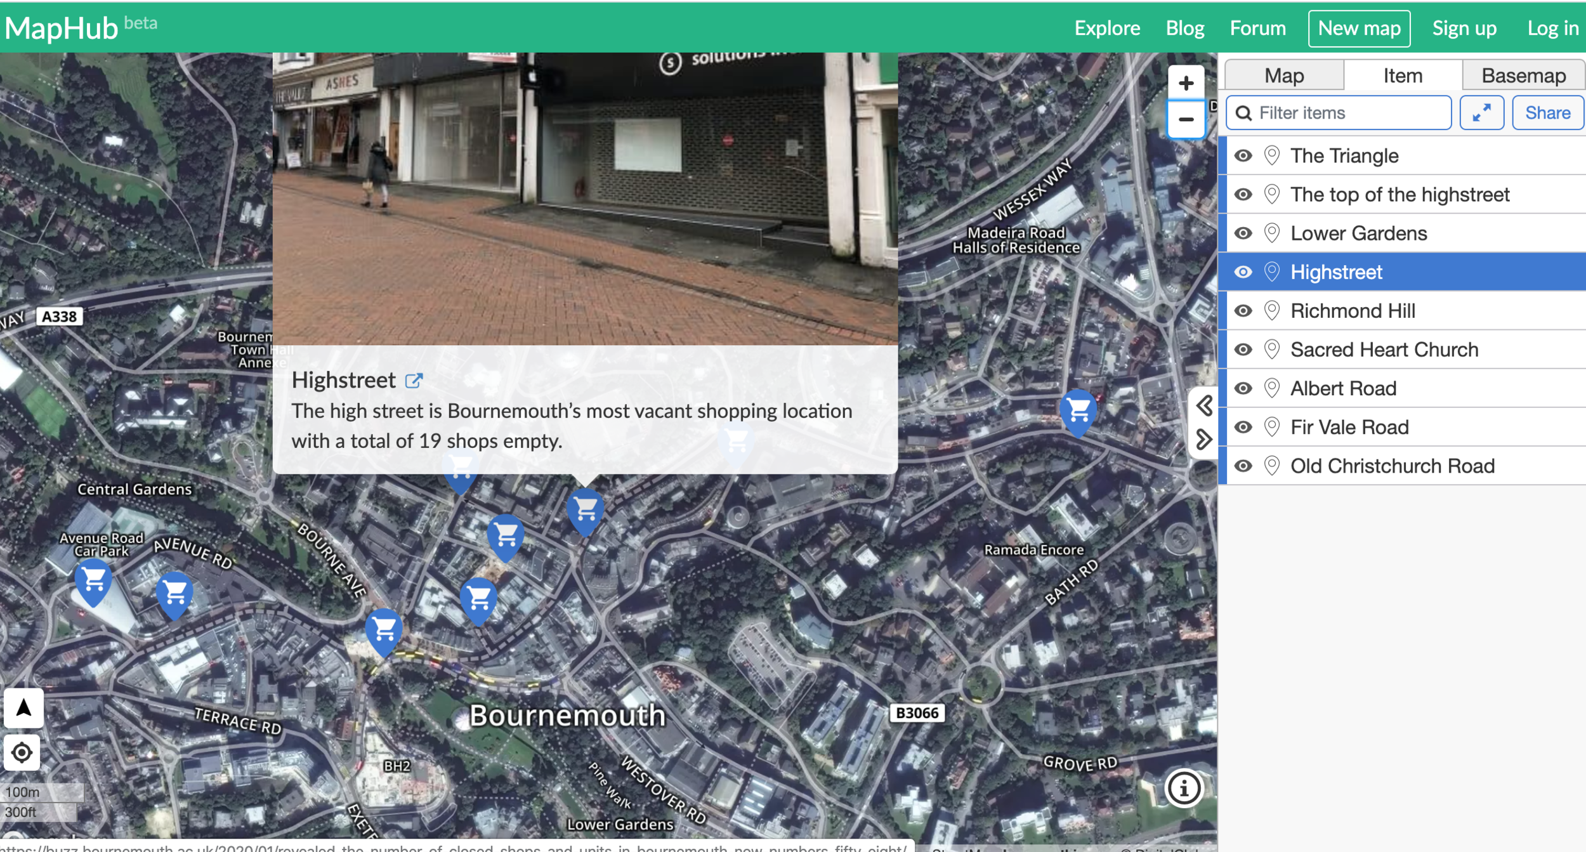Click shopping cart marker near Avenue Road Car Park

click(x=94, y=579)
